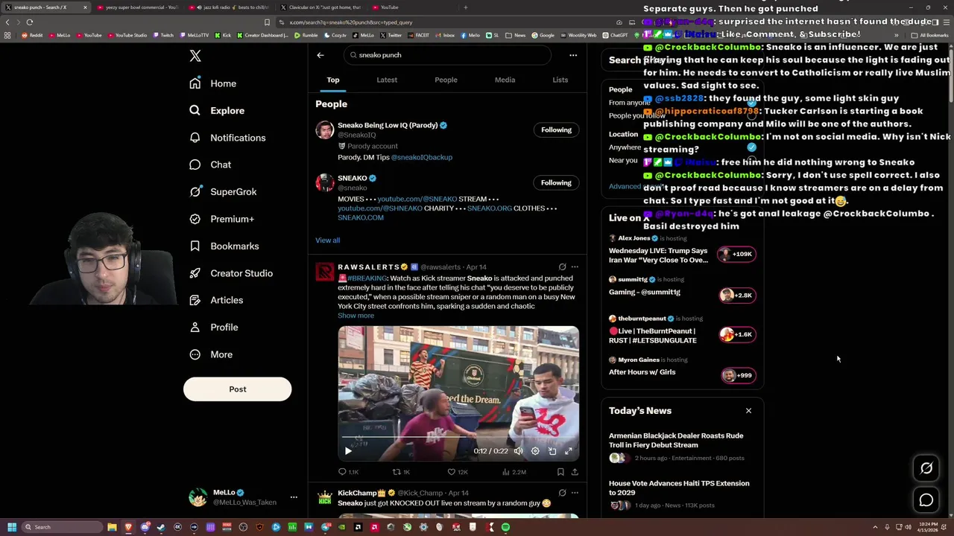Join Alex Jones live broadcast

[x=737, y=254]
